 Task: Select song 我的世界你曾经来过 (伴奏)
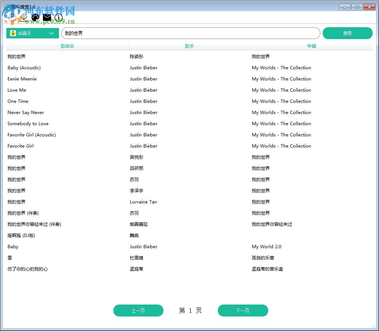[x=34, y=224]
